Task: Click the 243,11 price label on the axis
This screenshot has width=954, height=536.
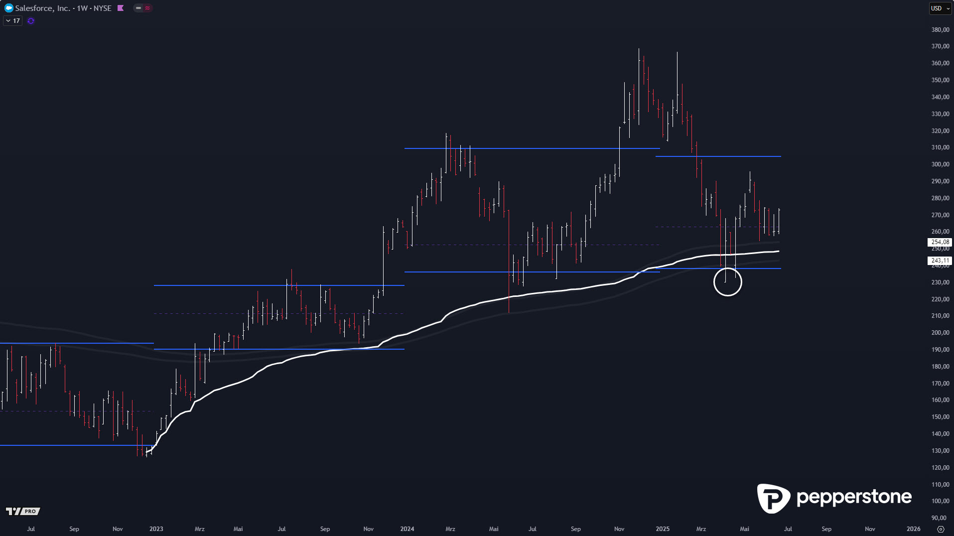Action: click(x=940, y=261)
